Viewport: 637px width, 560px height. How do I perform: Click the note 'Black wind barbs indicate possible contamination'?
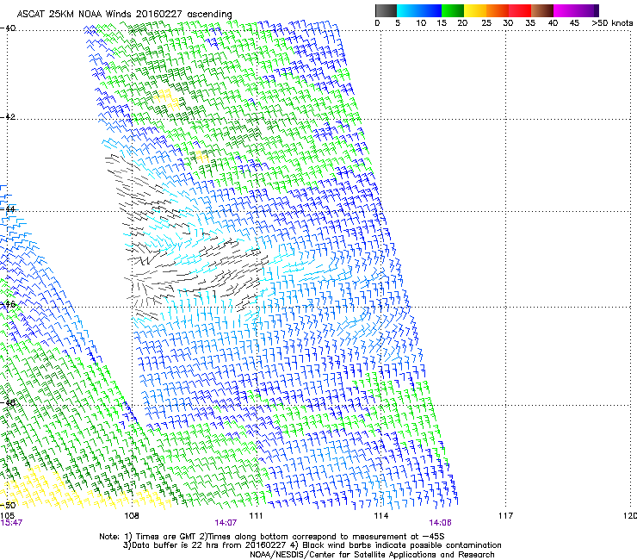tap(402, 545)
